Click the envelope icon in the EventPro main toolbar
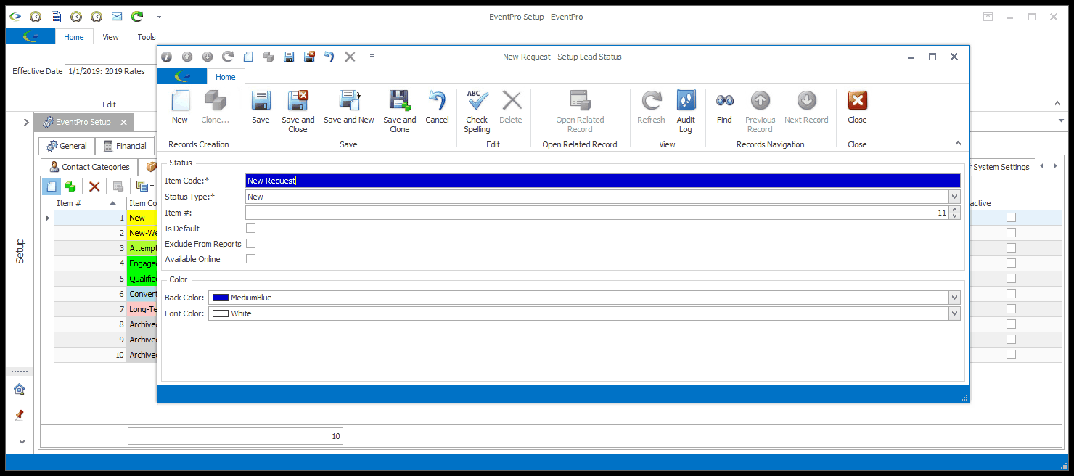 point(116,16)
